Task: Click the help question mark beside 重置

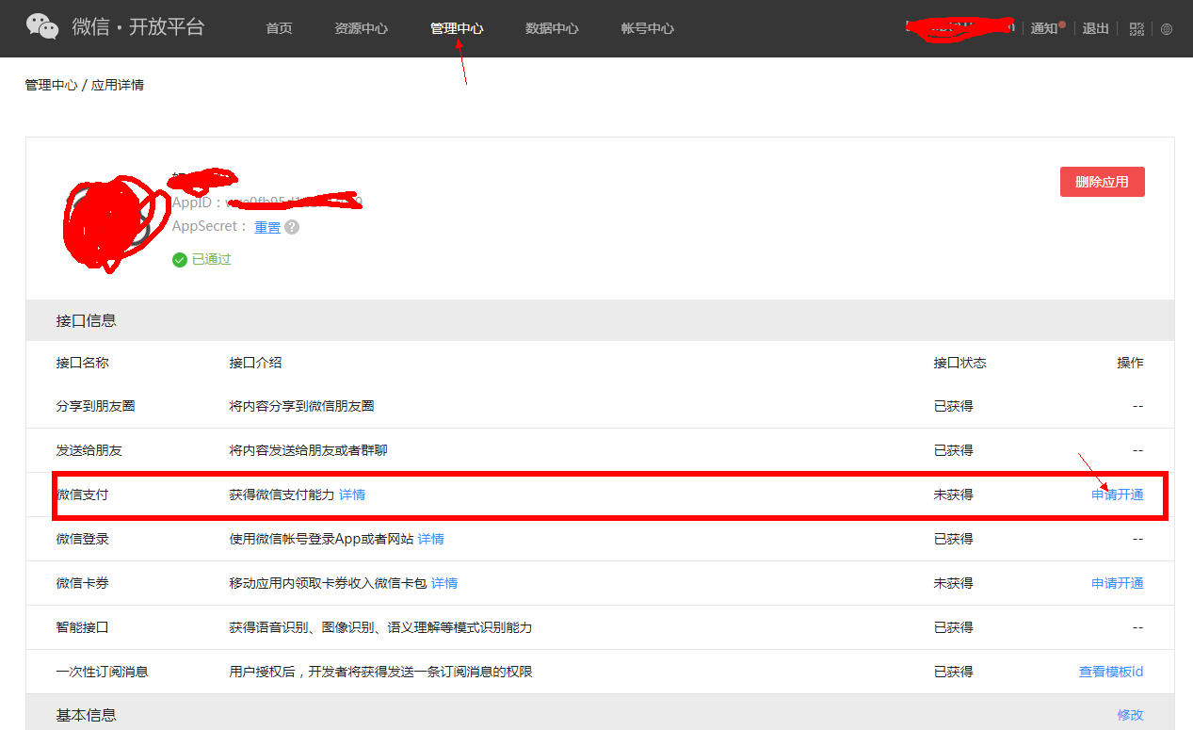Action: [x=292, y=227]
